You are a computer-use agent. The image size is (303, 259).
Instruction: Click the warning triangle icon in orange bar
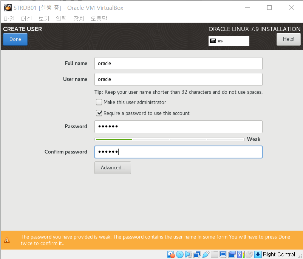tap(7, 240)
